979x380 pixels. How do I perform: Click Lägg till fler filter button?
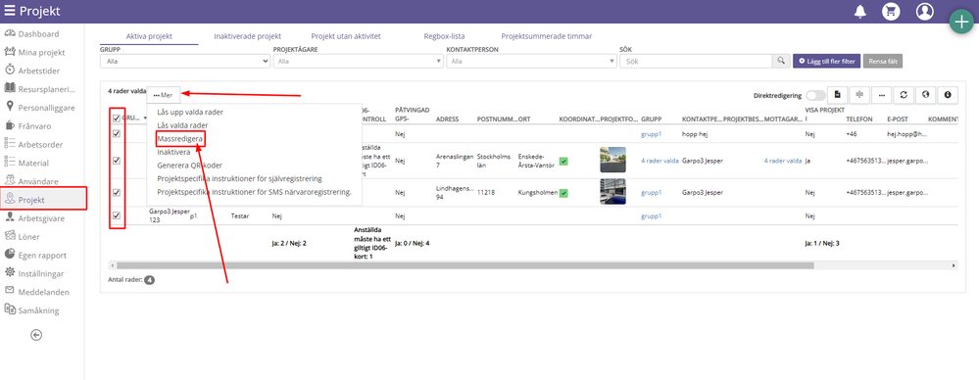click(x=827, y=61)
